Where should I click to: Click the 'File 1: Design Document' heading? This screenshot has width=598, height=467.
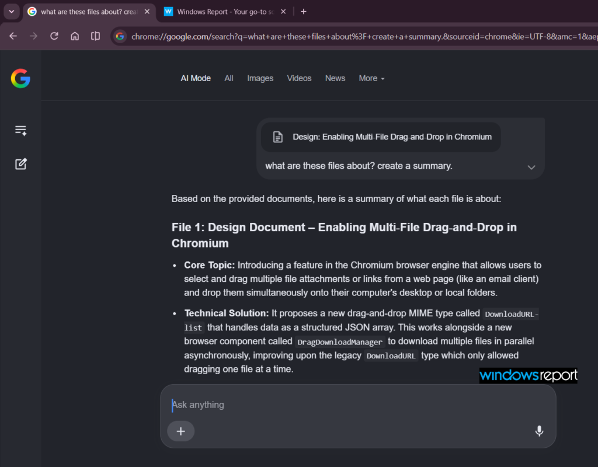[344, 235]
